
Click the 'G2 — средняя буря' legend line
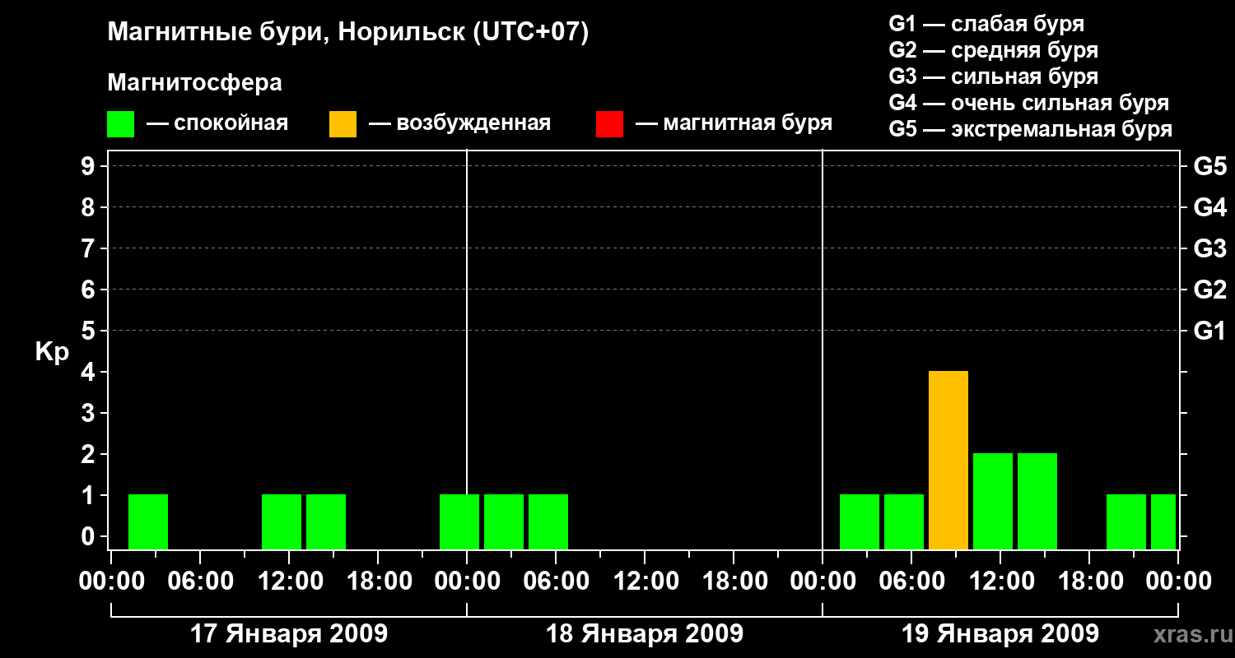click(993, 50)
